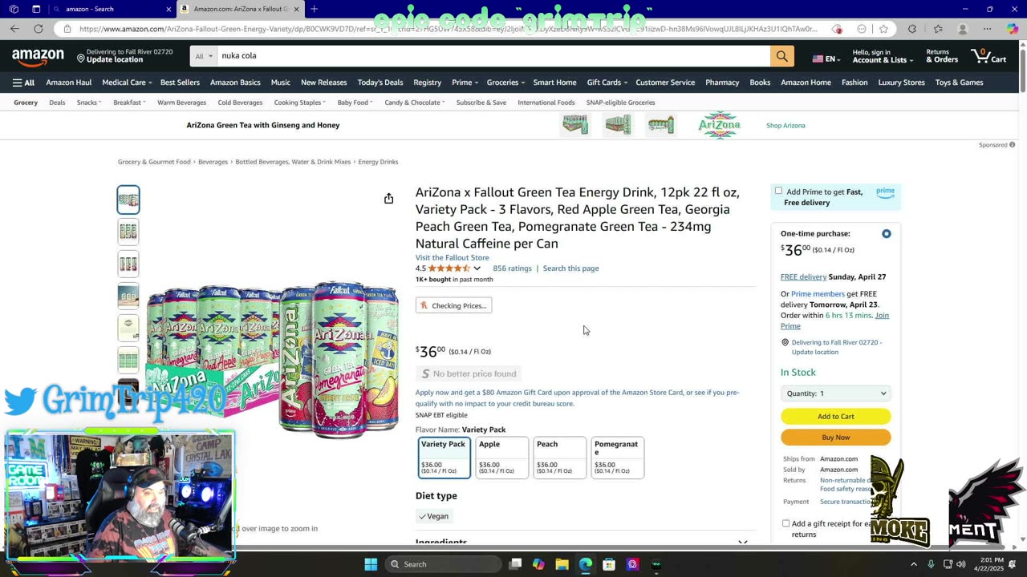Open Today's Deals menu item

[380, 83]
